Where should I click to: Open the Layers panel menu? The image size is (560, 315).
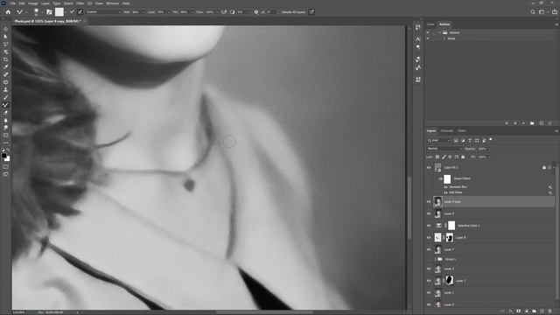[556, 130]
